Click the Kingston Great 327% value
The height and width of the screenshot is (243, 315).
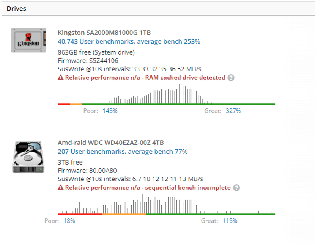[x=233, y=111]
